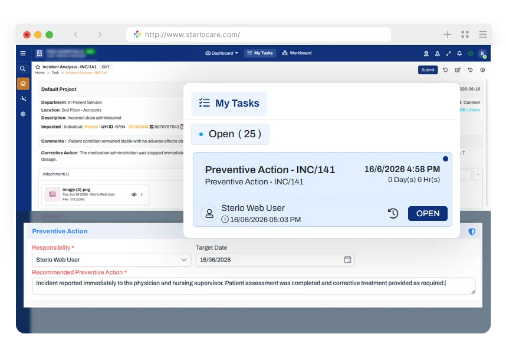
Task: Go to Home breadcrumb link
Action: click(40, 73)
